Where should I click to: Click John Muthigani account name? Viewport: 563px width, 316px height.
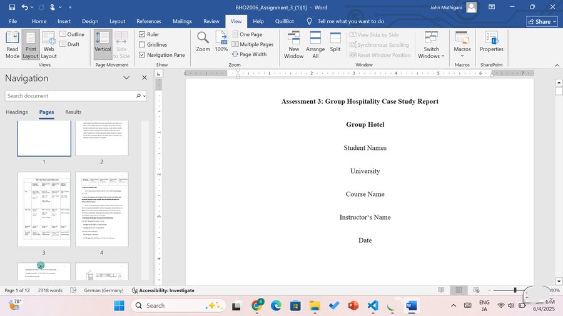coord(446,7)
